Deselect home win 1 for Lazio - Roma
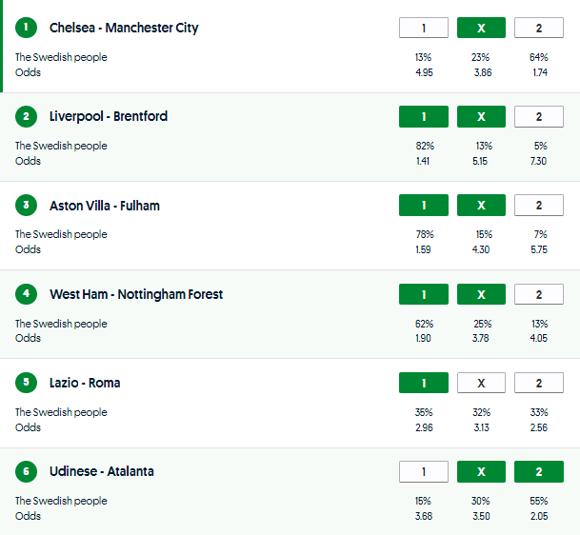580x535 pixels. (423, 383)
